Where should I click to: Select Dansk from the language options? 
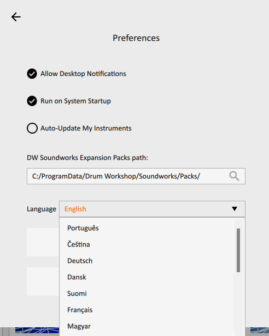pos(77,277)
